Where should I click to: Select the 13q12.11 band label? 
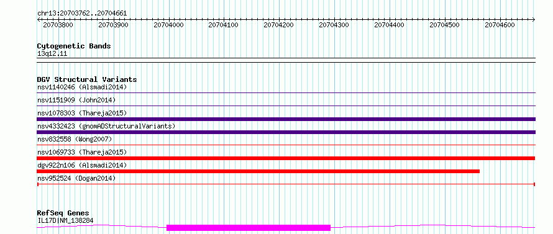(x=52, y=54)
